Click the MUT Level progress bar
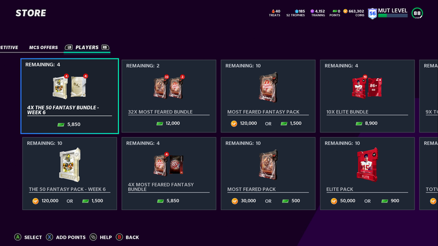The height and width of the screenshot is (246, 438). click(x=393, y=16)
